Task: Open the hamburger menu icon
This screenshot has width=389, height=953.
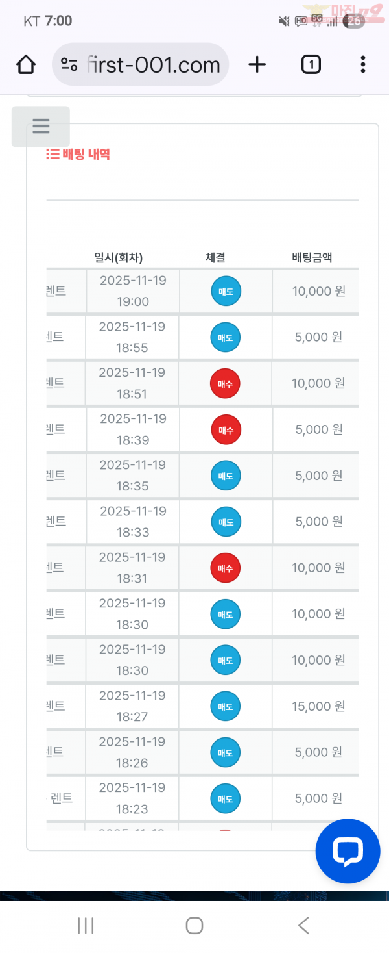Action: pos(40,126)
